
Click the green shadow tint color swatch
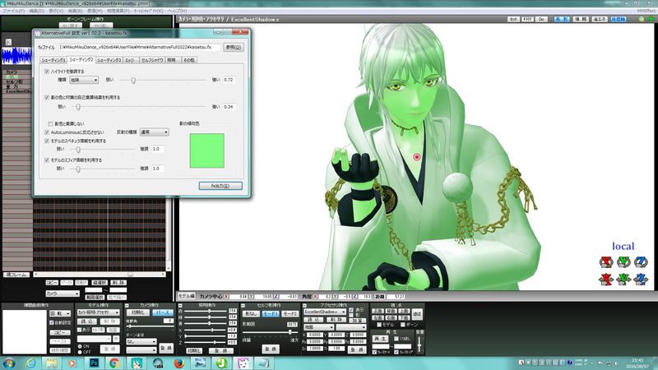click(207, 150)
